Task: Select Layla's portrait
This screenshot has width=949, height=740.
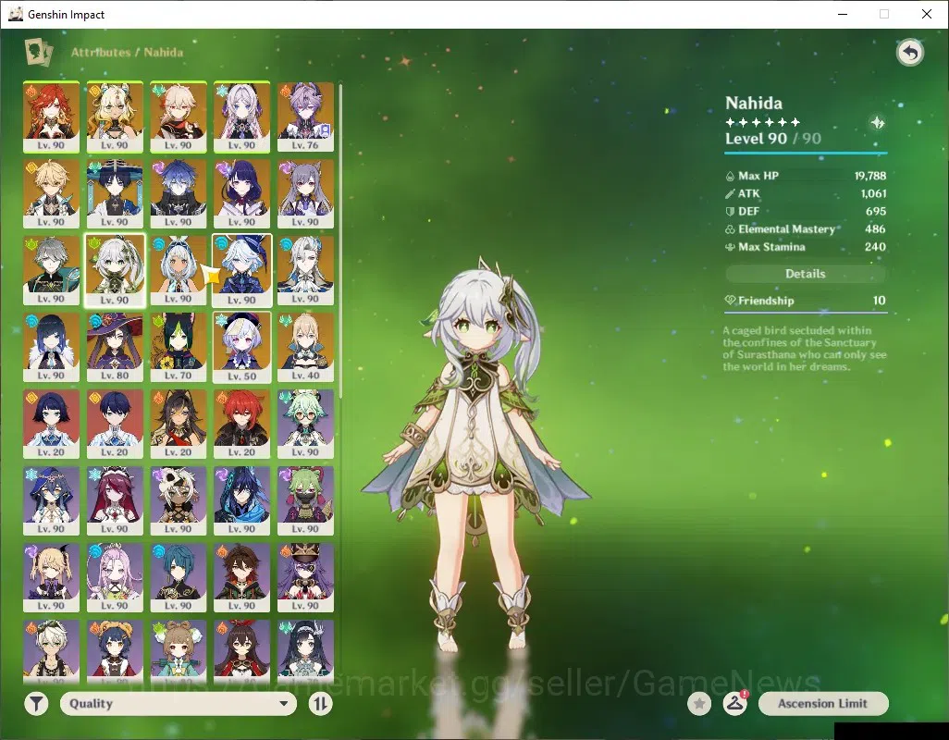Action: tap(51, 501)
